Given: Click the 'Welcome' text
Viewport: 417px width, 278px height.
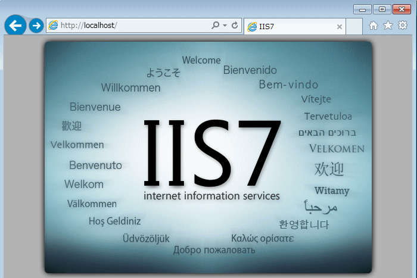Looking at the screenshot, I should [201, 60].
